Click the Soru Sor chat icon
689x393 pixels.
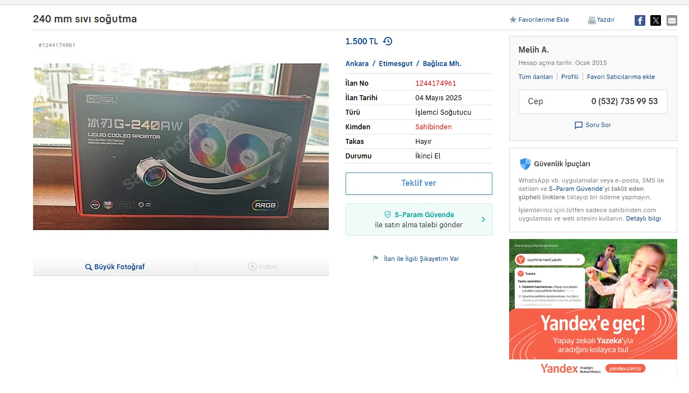click(x=579, y=125)
